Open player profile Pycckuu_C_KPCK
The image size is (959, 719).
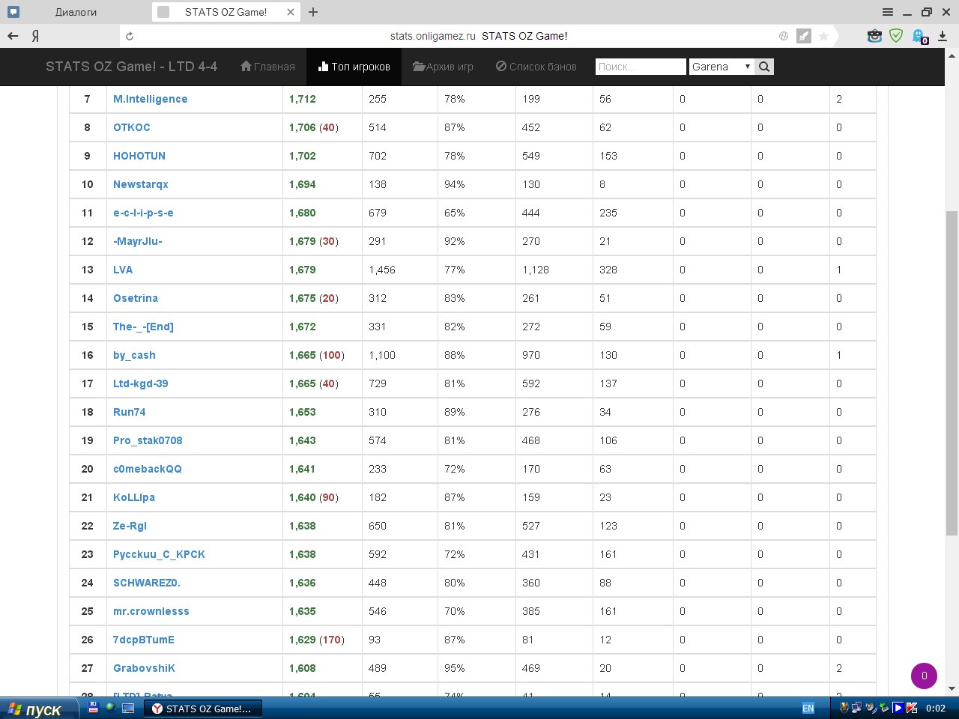click(x=159, y=554)
